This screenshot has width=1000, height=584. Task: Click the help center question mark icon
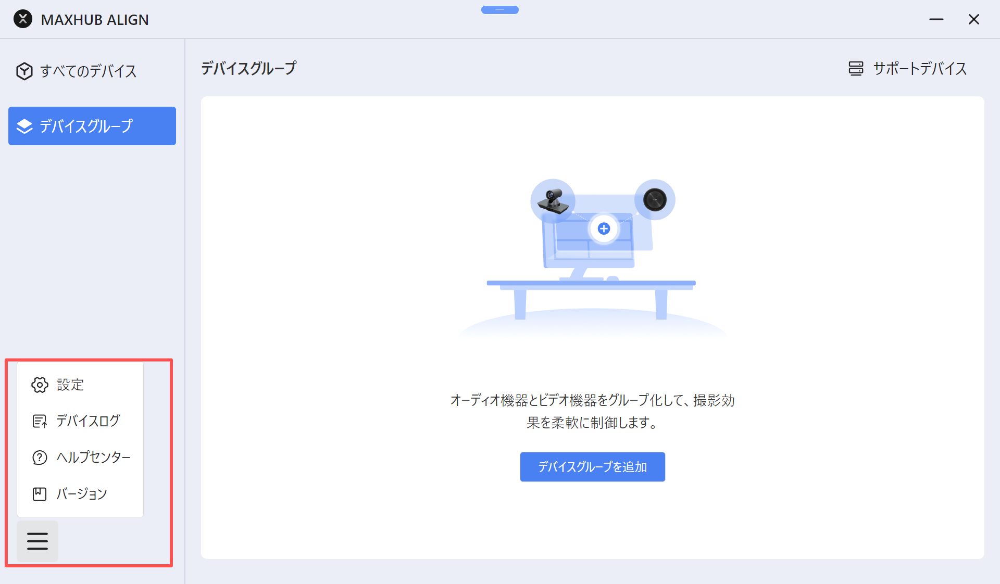[40, 458]
